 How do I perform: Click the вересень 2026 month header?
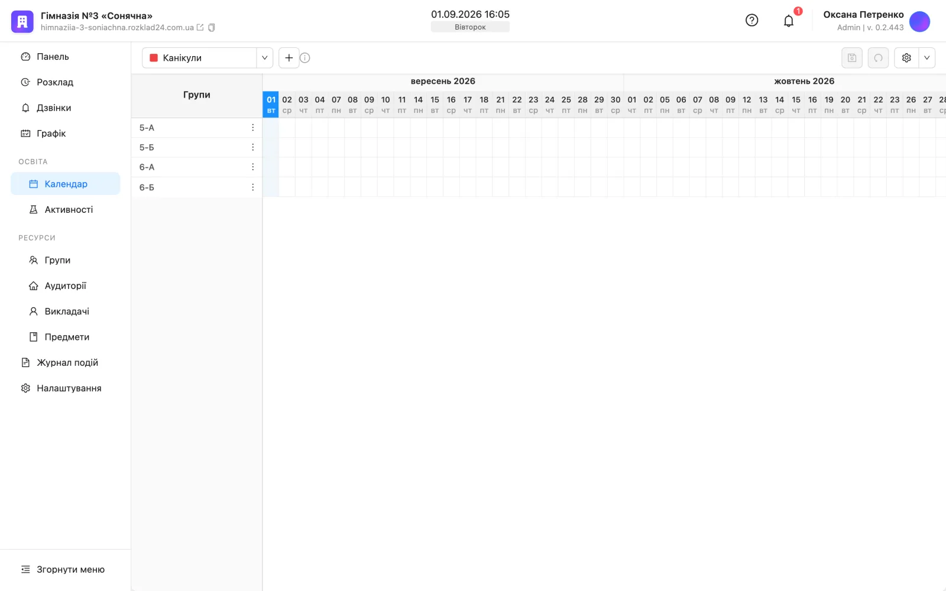(443, 82)
